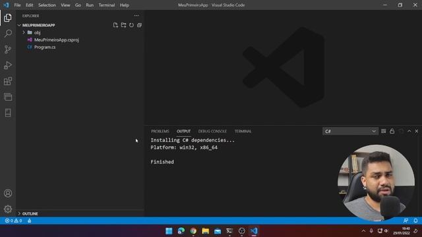Open the Search view
The image size is (422, 237).
(8, 34)
